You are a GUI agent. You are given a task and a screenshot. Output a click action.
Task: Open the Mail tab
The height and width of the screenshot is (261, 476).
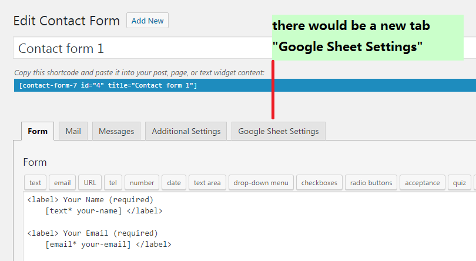(73, 131)
